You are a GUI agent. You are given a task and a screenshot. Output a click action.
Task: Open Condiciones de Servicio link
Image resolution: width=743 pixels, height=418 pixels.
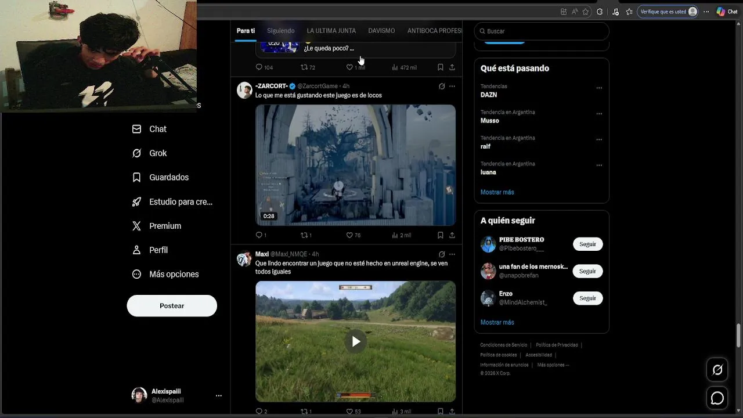[504, 345]
